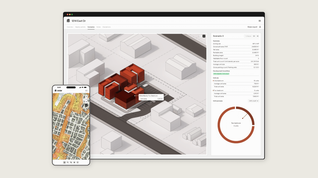Zoom in on the phone map
318x178 pixels.
(x=86, y=97)
